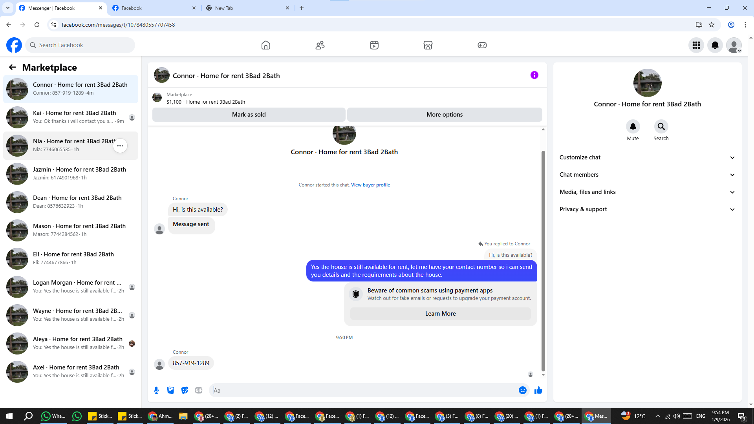Send a thumbs up like

click(538, 390)
